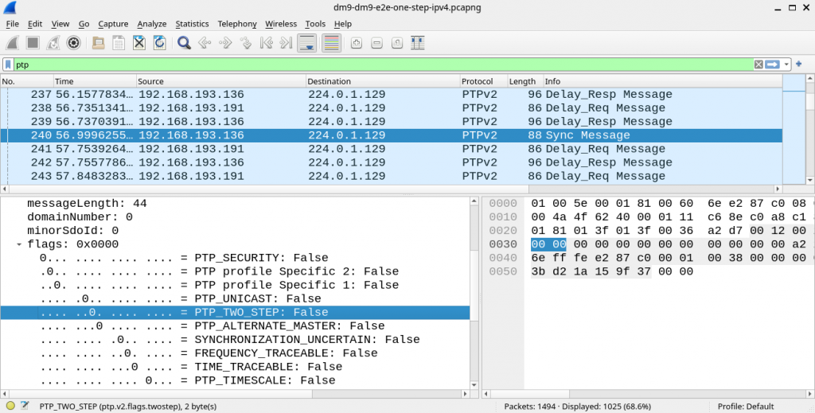Open the Help menu
Screen dimensions: 815x413
pyautogui.click(x=342, y=24)
